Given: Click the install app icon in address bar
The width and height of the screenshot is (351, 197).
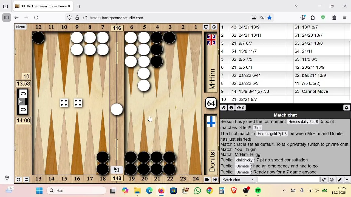Looking at the screenshot, I should (x=254, y=18).
